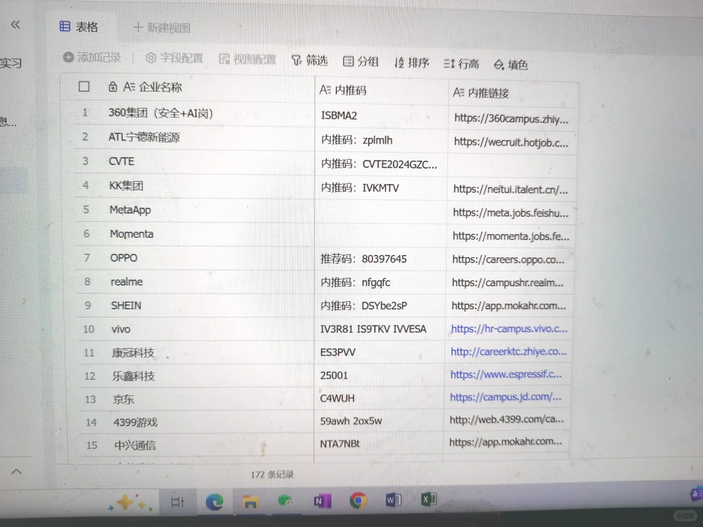Open the https://campus.jd.com/... link
Viewport: 703px width, 527px height.
pyautogui.click(x=505, y=397)
